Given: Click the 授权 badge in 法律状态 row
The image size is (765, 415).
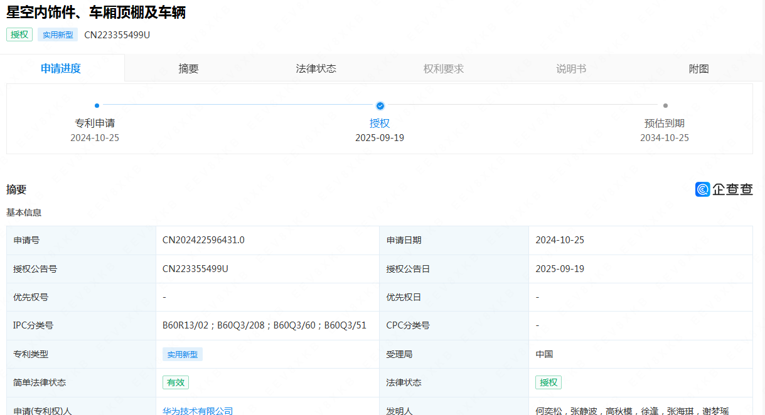Looking at the screenshot, I should 548,382.
